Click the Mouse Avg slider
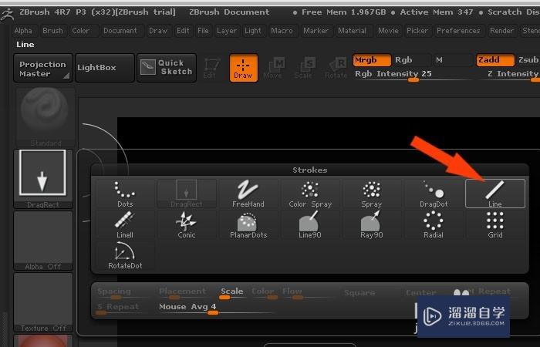Screen dimensions: 540x347 coord(215,308)
